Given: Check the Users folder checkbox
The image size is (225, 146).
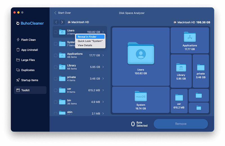Looking at the screenshot, I should coord(55,32).
